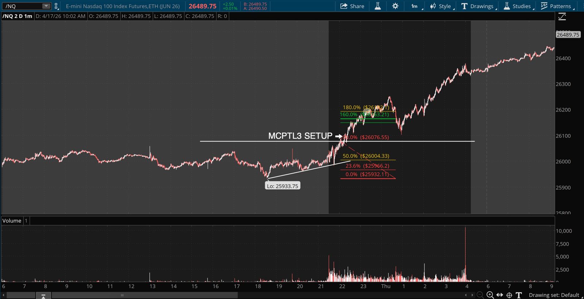Open the Drawing set: Default dropdown

click(554, 295)
